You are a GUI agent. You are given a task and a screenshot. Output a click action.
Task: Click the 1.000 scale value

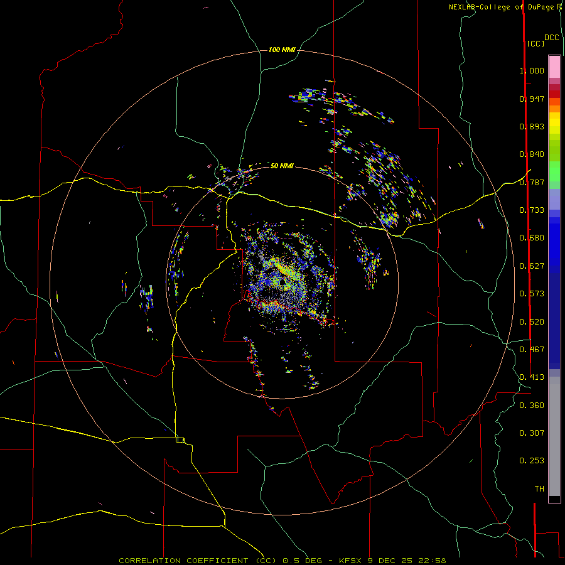tap(532, 70)
